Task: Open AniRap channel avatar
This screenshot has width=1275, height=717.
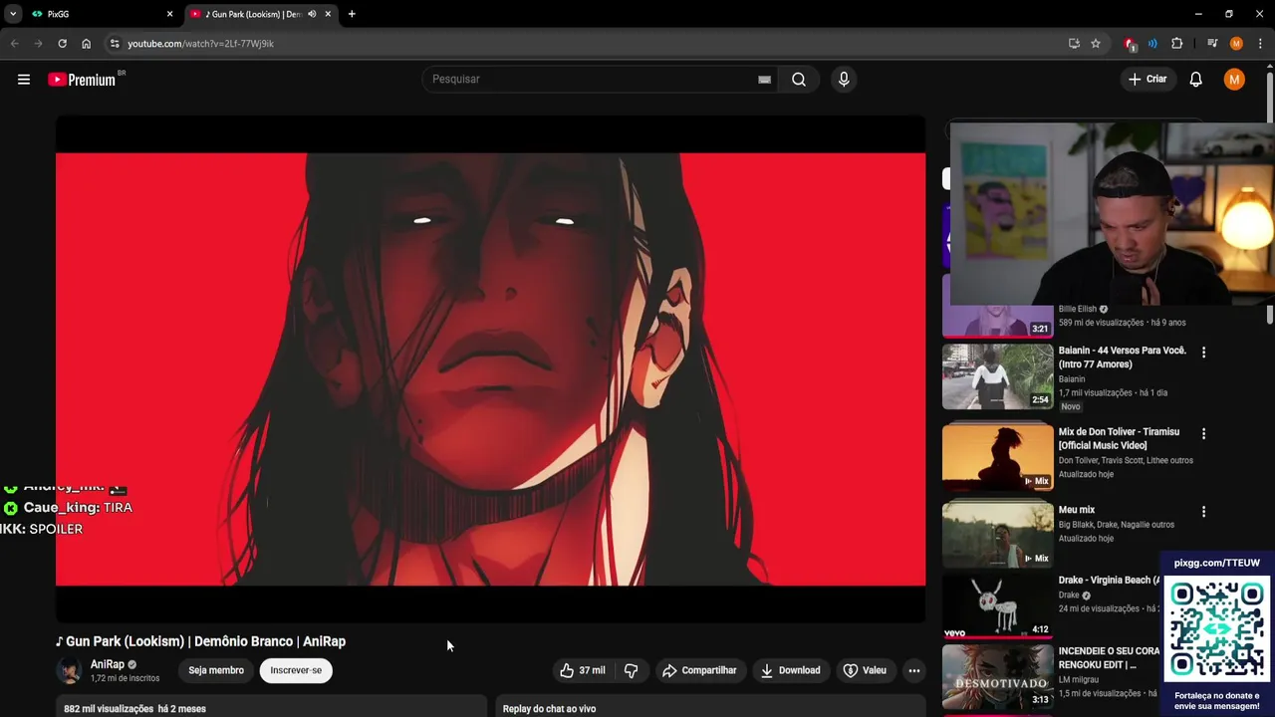Action: [69, 670]
